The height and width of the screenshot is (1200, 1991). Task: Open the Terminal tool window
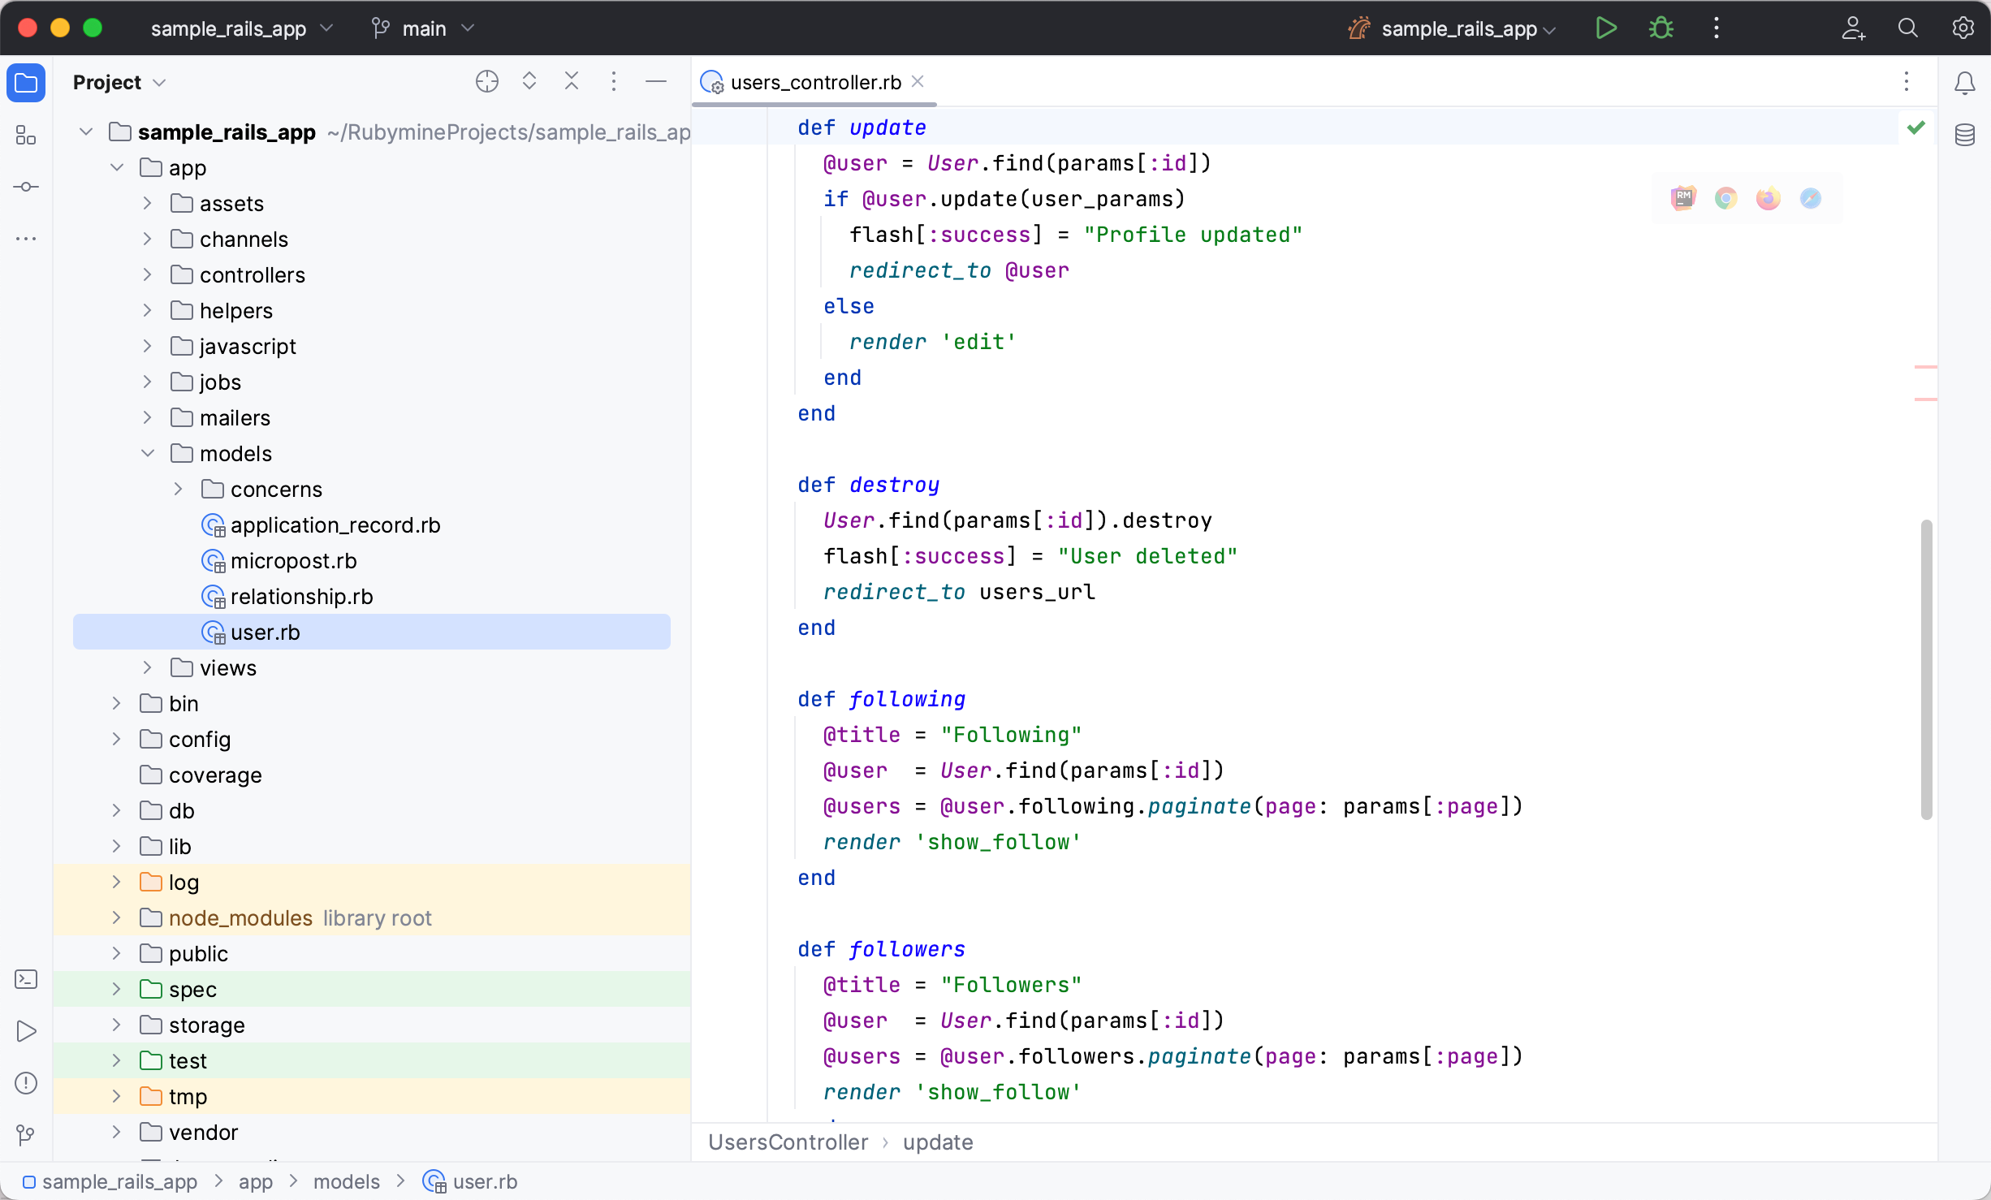26,979
